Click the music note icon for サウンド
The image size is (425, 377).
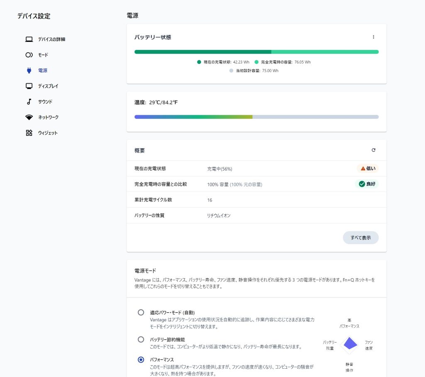[29, 102]
